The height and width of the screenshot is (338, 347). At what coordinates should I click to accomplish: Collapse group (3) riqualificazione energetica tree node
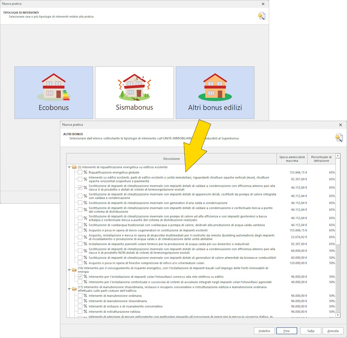[69, 167]
